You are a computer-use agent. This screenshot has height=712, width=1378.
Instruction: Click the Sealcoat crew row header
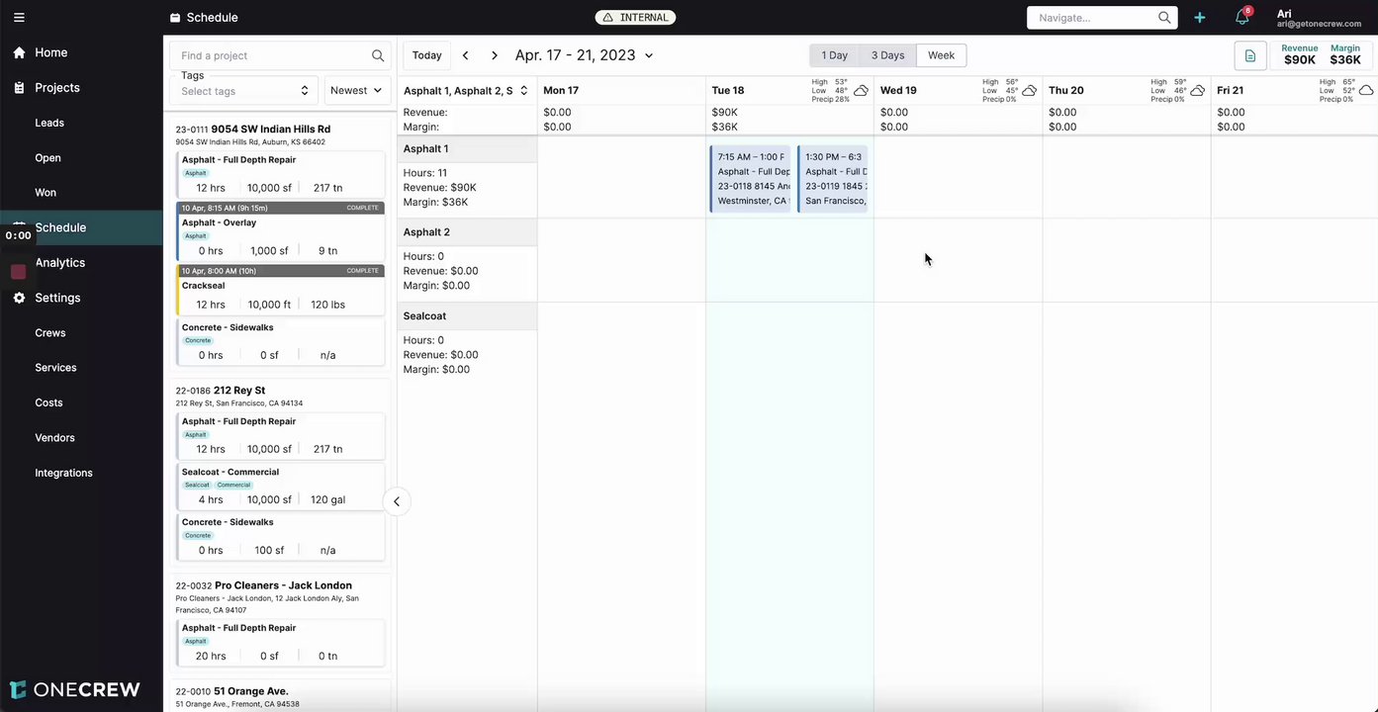[467, 316]
